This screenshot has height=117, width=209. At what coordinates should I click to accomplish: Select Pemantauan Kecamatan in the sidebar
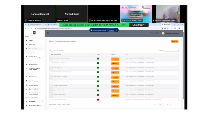(35, 49)
